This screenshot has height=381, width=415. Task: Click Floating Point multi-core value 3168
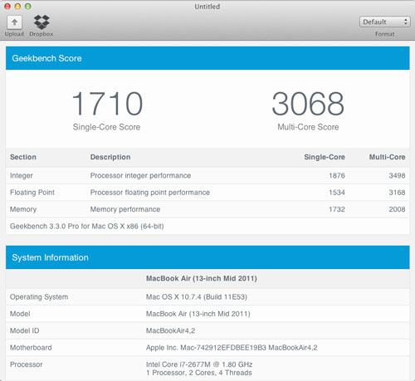click(x=397, y=193)
